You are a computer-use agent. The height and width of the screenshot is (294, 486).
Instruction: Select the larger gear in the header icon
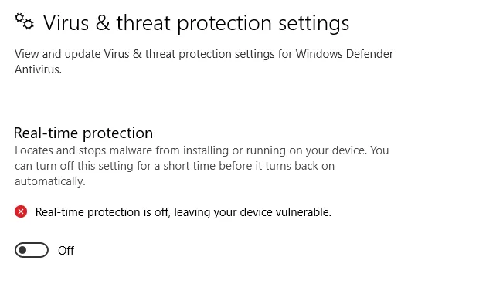point(29,24)
